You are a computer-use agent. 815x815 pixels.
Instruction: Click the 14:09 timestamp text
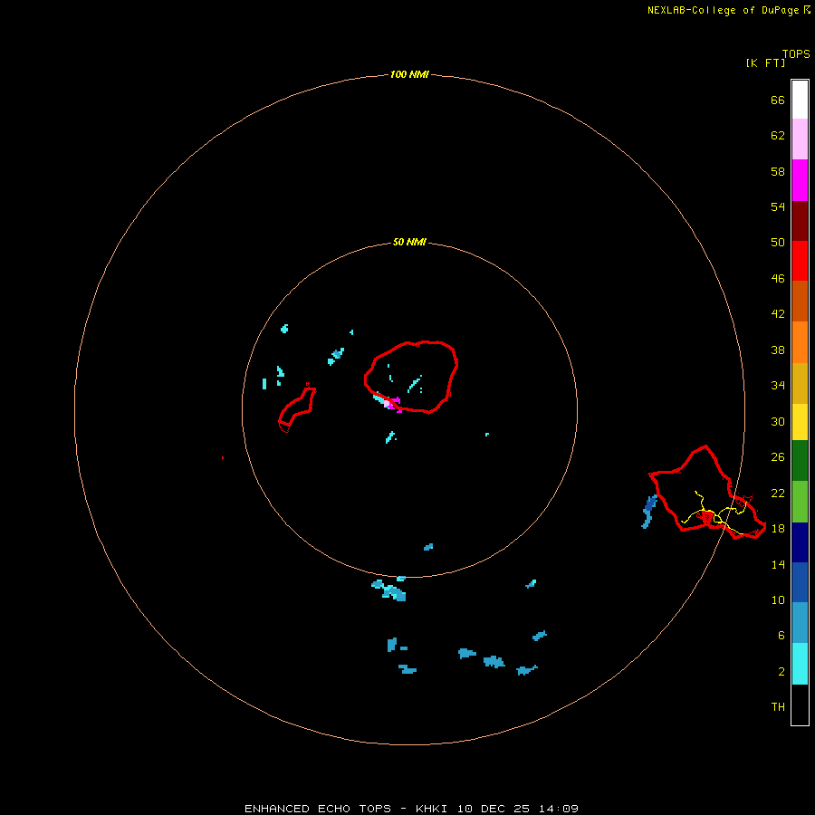(559, 809)
